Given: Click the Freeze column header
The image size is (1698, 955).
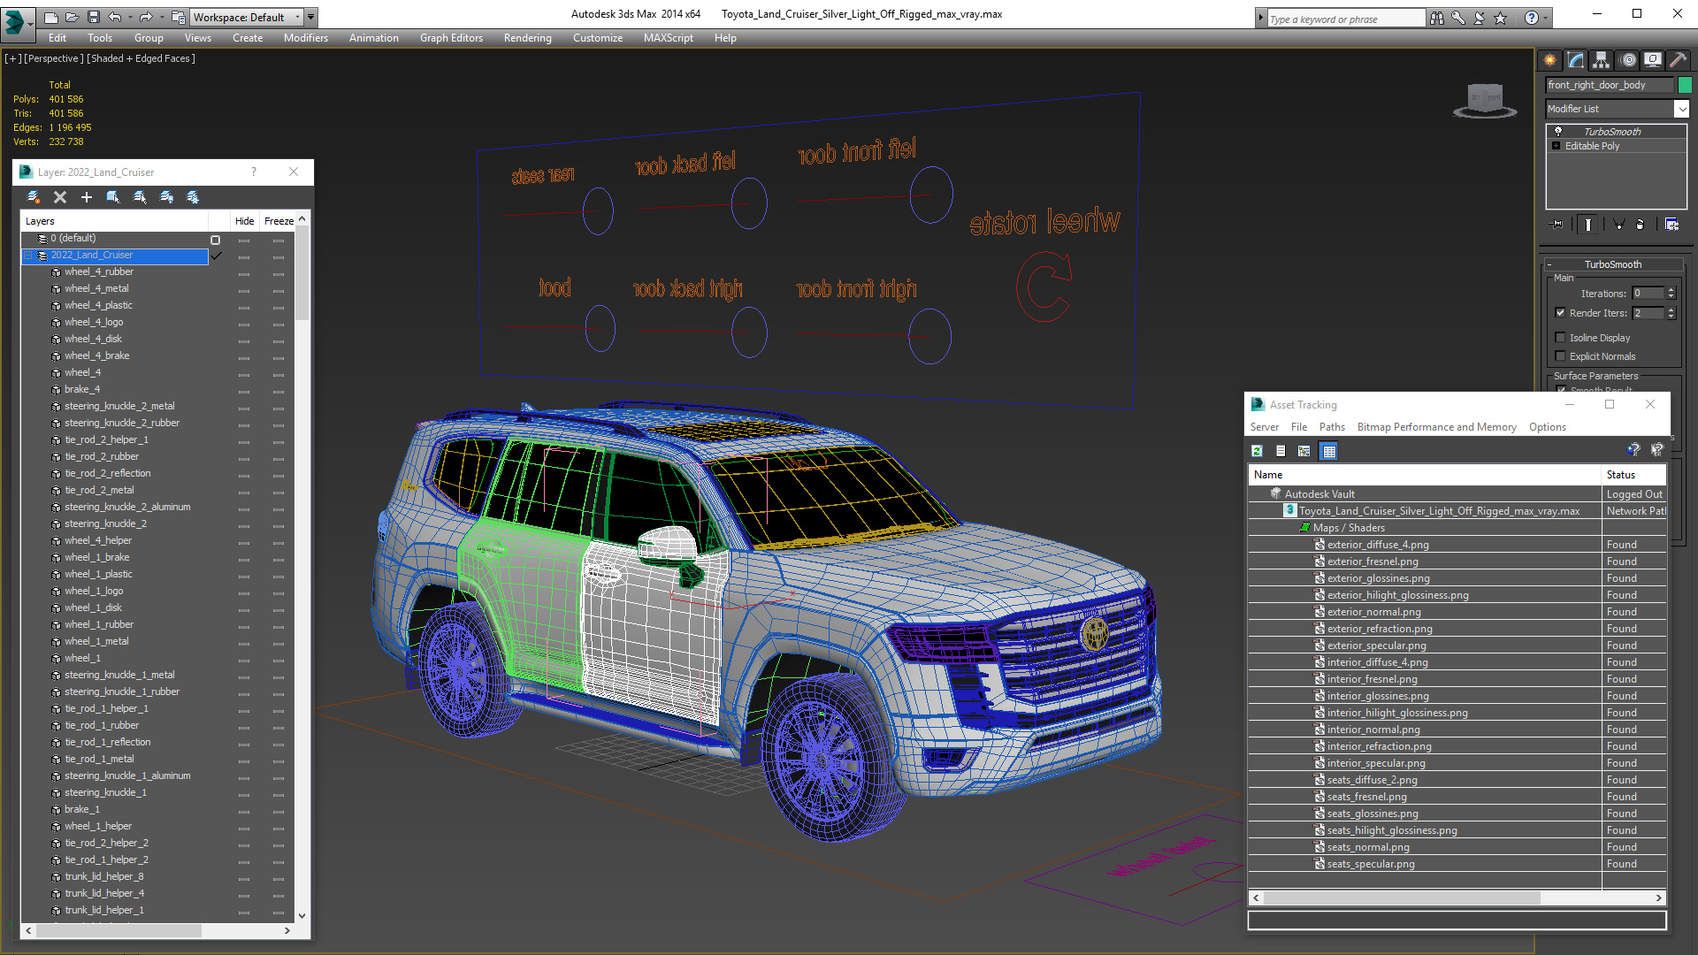Looking at the screenshot, I should tap(279, 221).
